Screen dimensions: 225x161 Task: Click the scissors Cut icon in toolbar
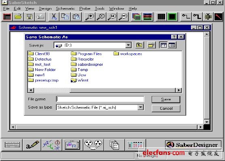(x=54, y=17)
